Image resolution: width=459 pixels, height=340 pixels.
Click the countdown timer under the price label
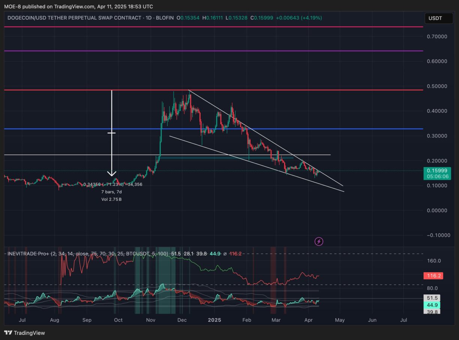pyautogui.click(x=438, y=175)
